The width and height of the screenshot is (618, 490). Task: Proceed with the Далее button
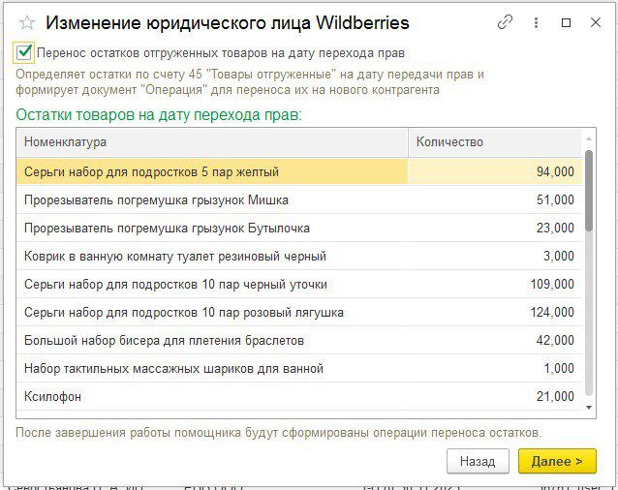(x=557, y=461)
